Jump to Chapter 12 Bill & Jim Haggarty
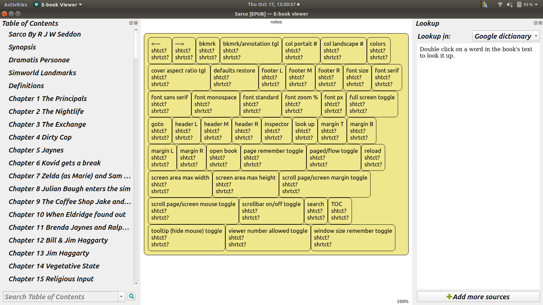Viewport: 543px width, 305px height. (x=58, y=240)
